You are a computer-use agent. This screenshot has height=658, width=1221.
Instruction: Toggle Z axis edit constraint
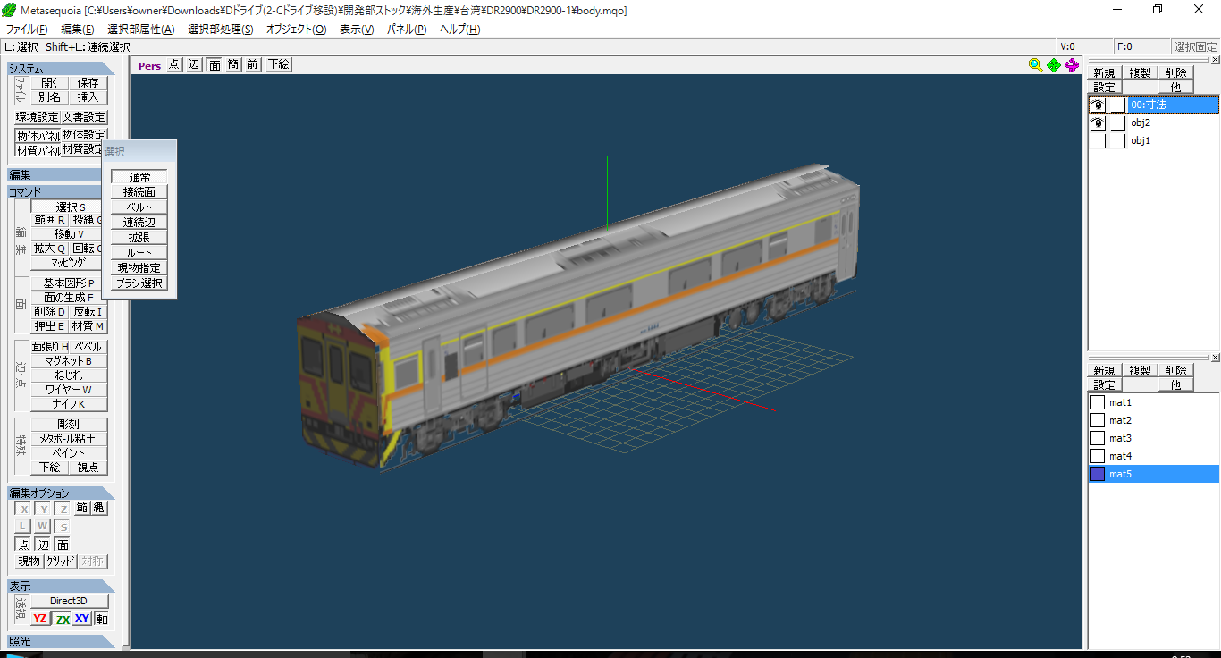(62, 509)
